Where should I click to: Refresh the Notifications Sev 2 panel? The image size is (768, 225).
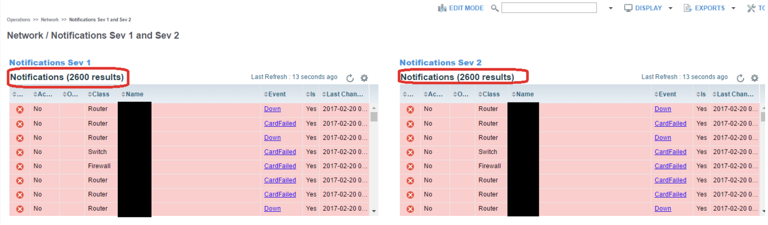(x=740, y=78)
